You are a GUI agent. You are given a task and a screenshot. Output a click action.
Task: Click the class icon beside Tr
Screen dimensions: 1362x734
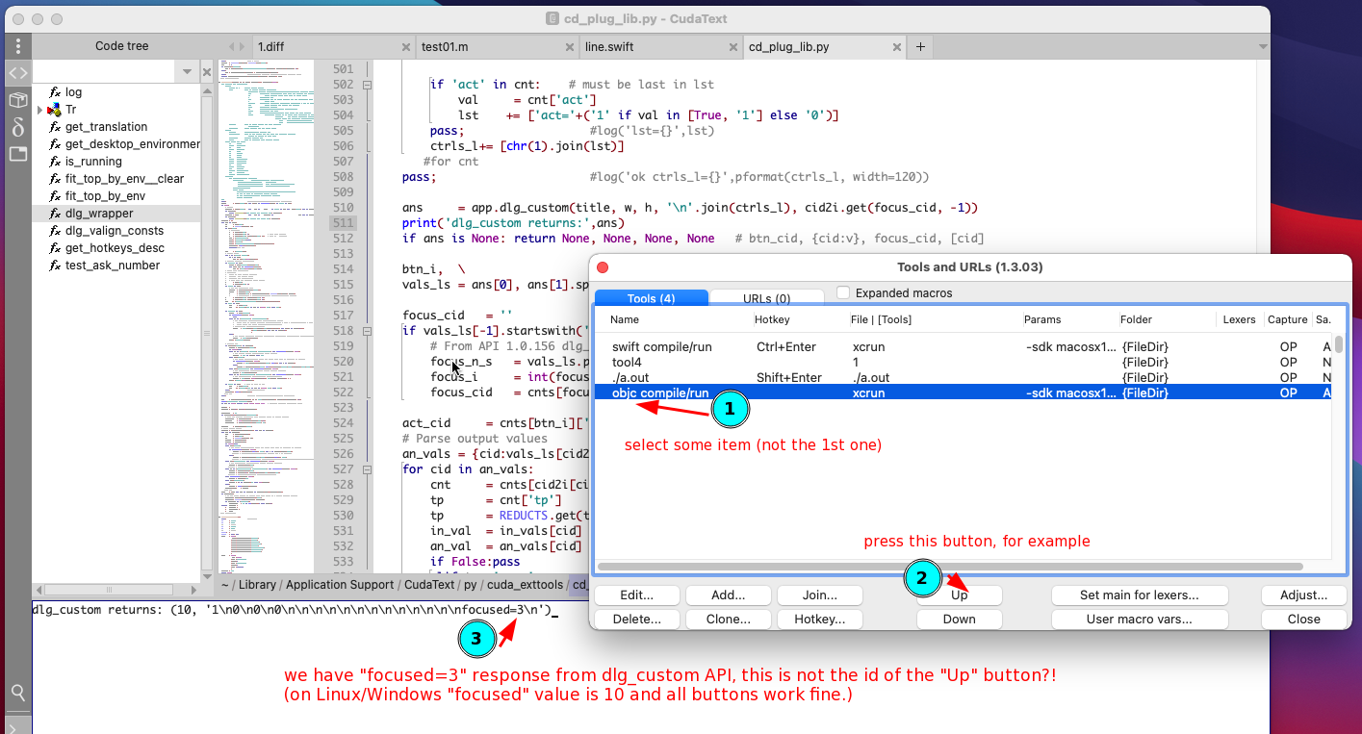pyautogui.click(x=55, y=110)
